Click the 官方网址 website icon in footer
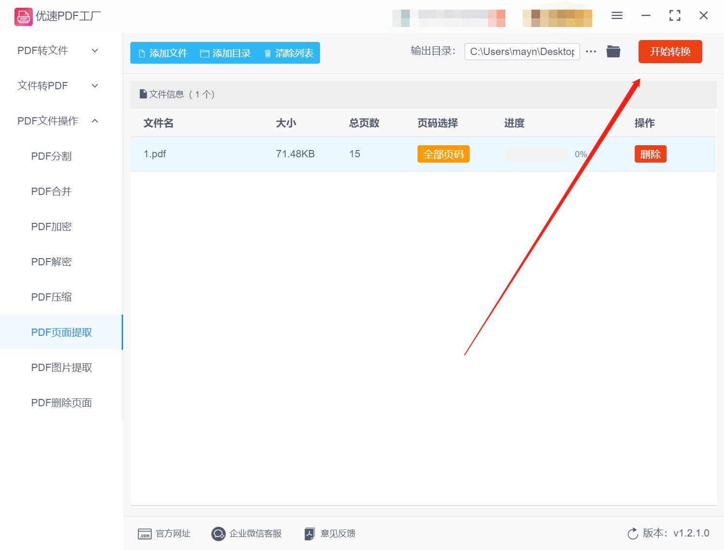The width and height of the screenshot is (724, 550). pyautogui.click(x=145, y=534)
